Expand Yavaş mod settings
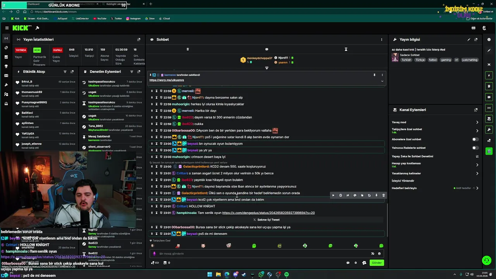Viewport: 496px width, 279px height. pyautogui.click(x=477, y=122)
